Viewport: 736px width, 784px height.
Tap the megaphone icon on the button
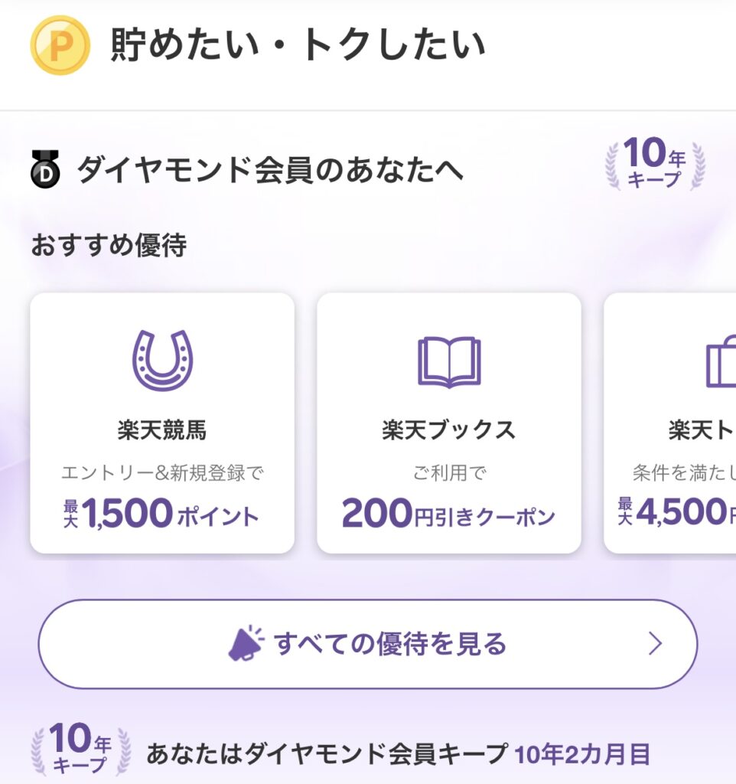pos(246,643)
